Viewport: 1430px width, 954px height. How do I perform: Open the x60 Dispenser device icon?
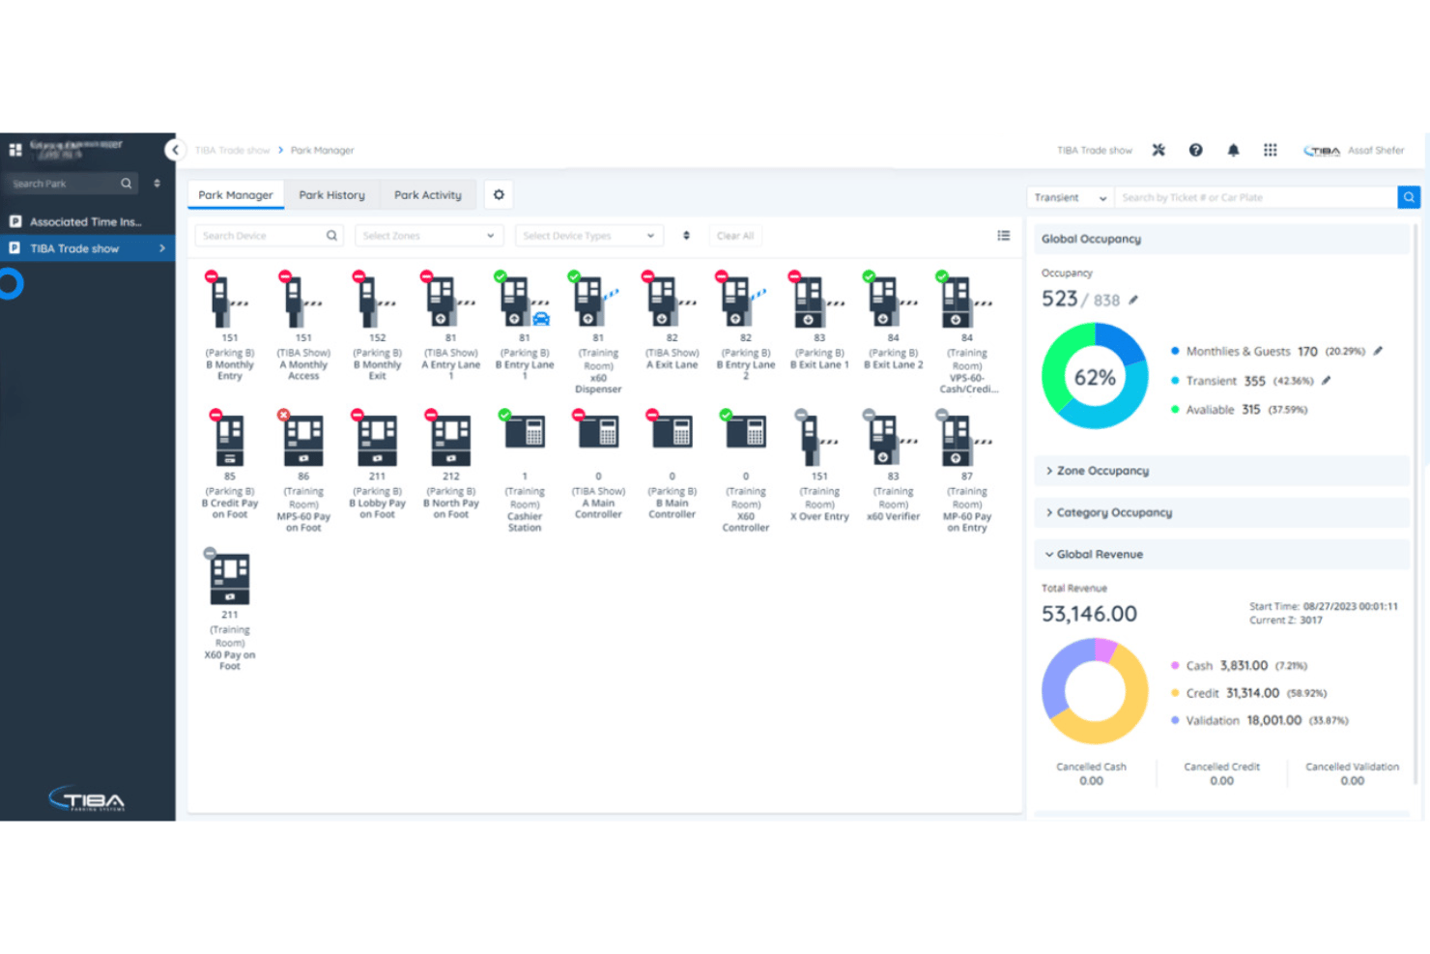click(598, 302)
